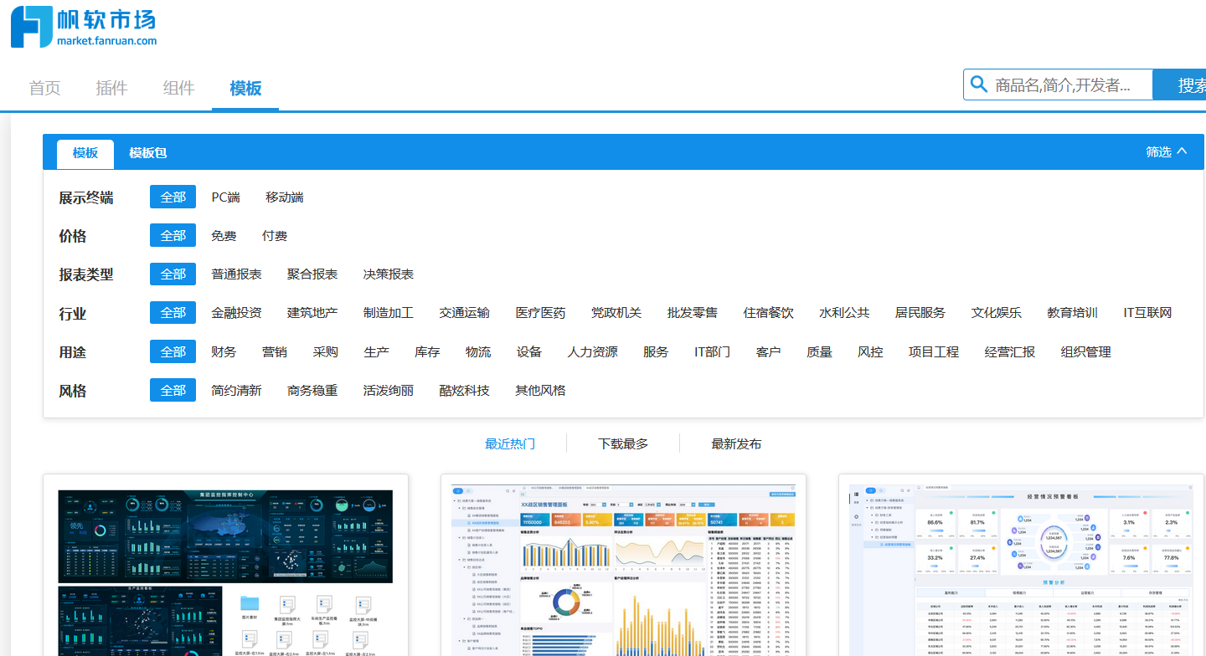
Task: Open the 插件 nav item
Action: tap(111, 88)
